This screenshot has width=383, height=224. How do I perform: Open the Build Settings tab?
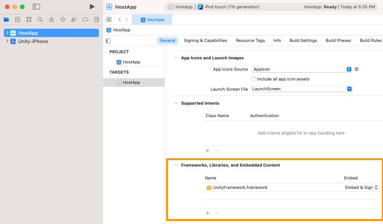coord(303,40)
